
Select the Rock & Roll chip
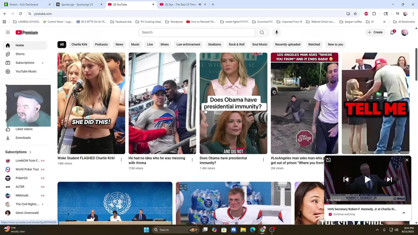237,44
